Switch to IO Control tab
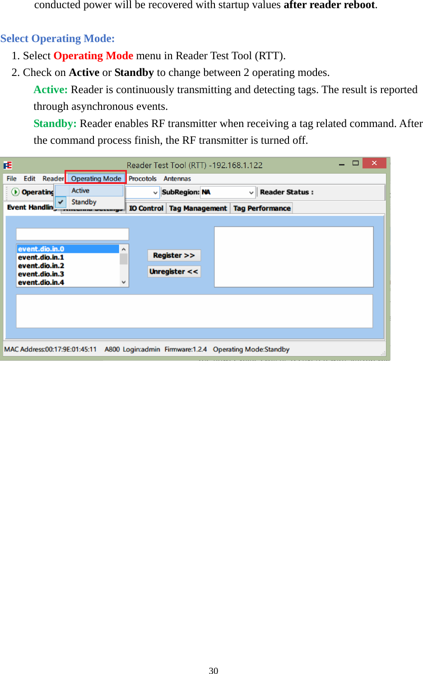Image resolution: width=423 pixels, height=674 pixels. click(146, 208)
